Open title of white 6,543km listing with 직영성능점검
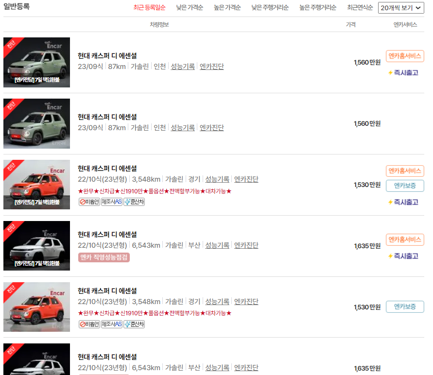This screenshot has height=375, width=433. 107,235
